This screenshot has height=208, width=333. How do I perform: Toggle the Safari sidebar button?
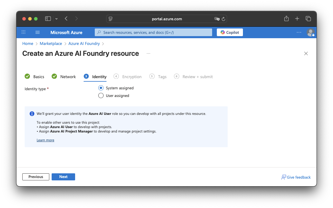click(x=48, y=19)
